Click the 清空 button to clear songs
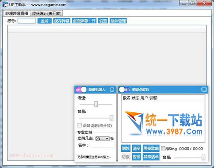This screenshot has height=168, width=214. point(137,148)
